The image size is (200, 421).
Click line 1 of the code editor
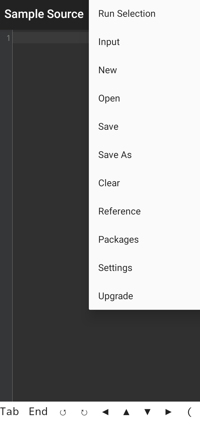coord(50,38)
